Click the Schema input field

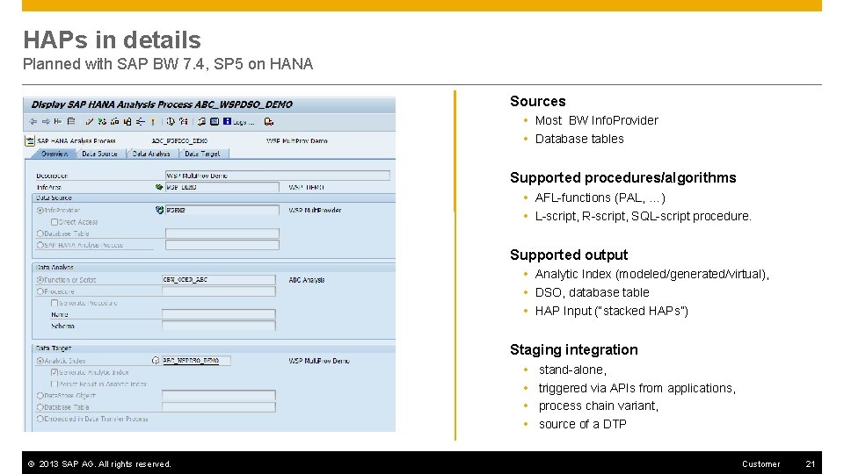[x=219, y=326]
